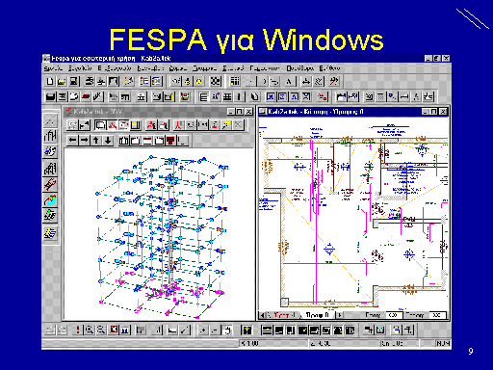
Task: Switch to the floor 0 tab in plan window
Action: (318, 315)
